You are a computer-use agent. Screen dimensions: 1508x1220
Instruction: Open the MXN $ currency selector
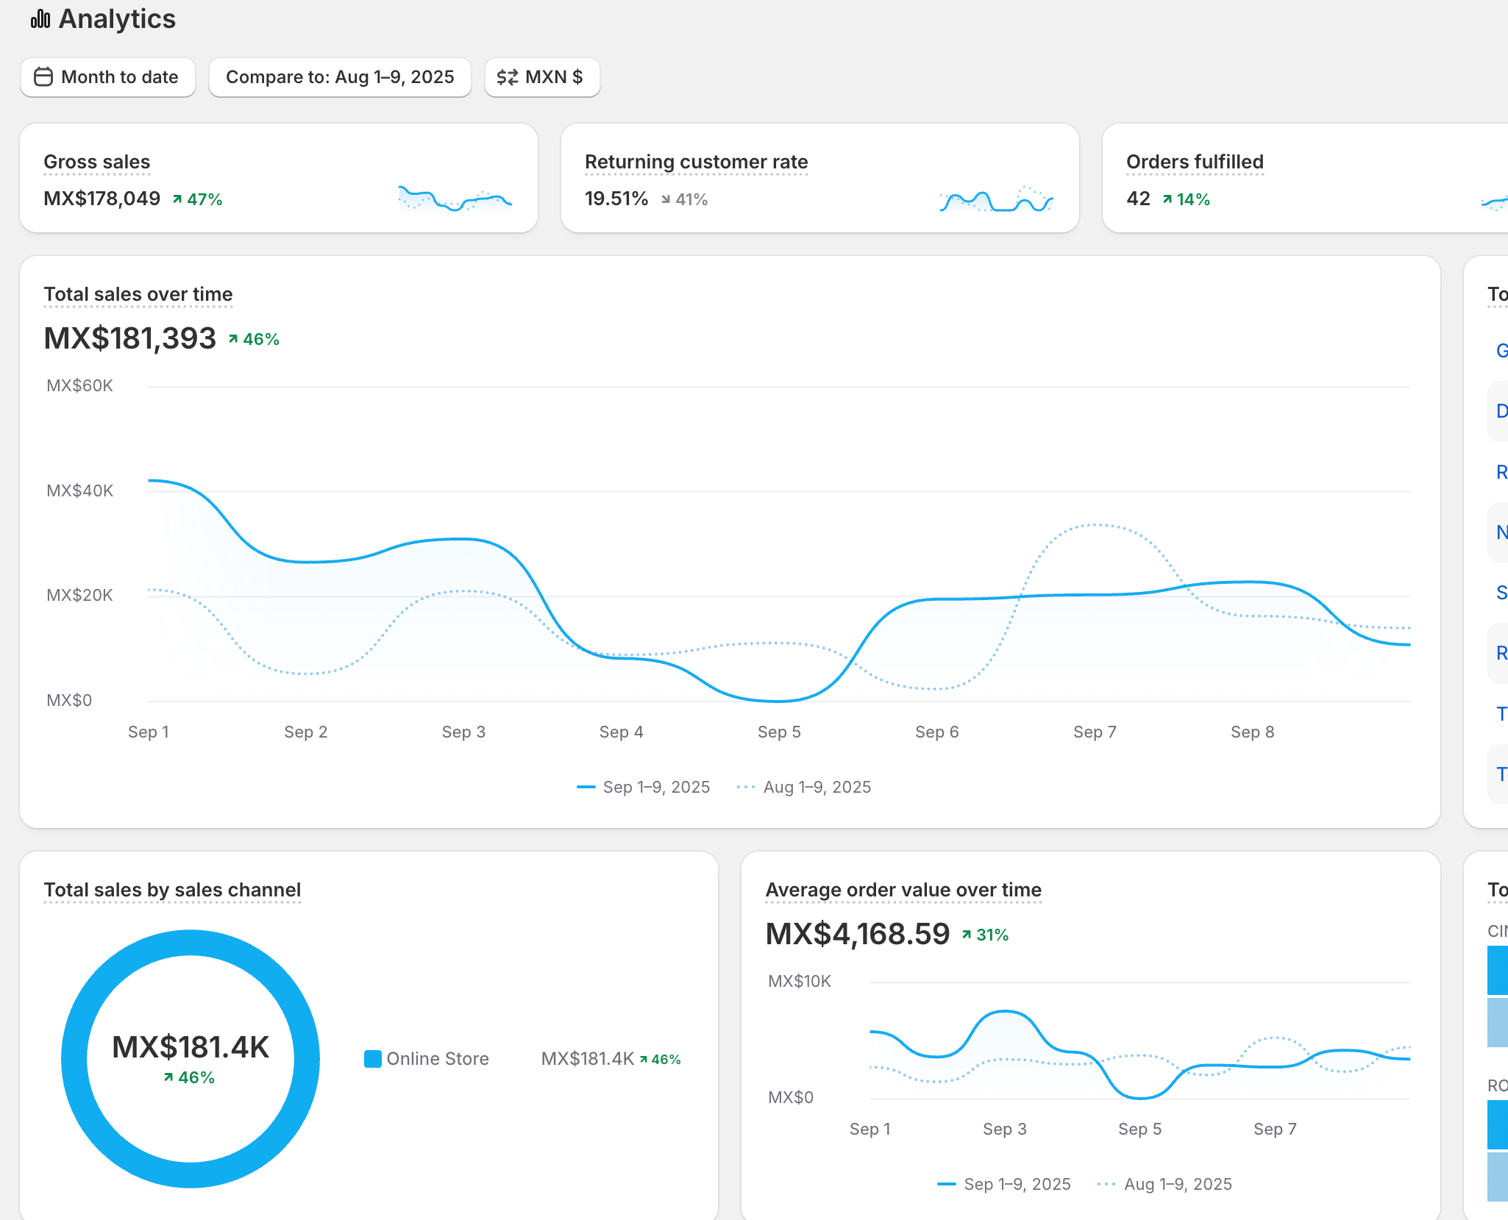pyautogui.click(x=542, y=77)
